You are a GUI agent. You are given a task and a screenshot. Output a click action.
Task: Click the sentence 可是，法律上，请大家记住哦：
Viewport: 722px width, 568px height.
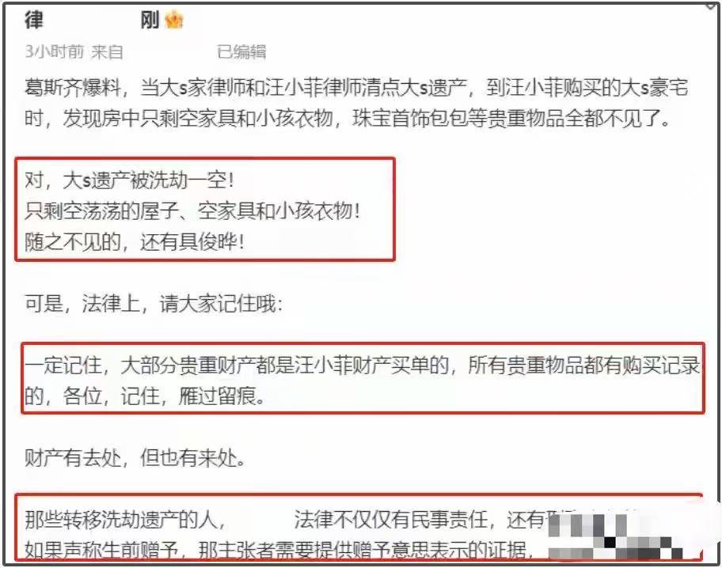(x=154, y=303)
